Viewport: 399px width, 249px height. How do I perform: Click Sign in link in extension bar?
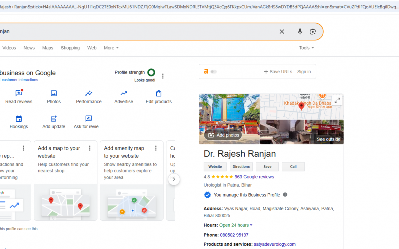304,72
